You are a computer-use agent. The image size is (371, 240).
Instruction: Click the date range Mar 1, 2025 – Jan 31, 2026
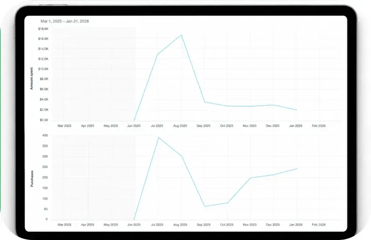pos(65,21)
